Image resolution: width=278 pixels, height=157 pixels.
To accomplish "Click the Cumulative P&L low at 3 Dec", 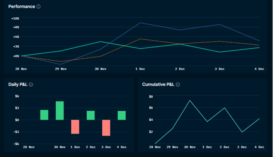I will pos(242,132).
